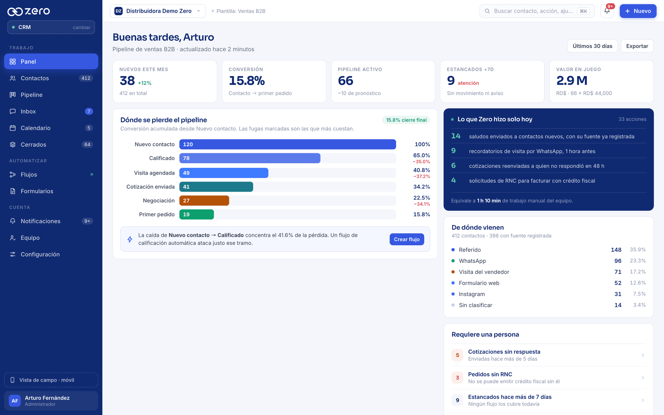Click the Zero infinity logo
This screenshot has width=664, height=415.
(15, 11)
